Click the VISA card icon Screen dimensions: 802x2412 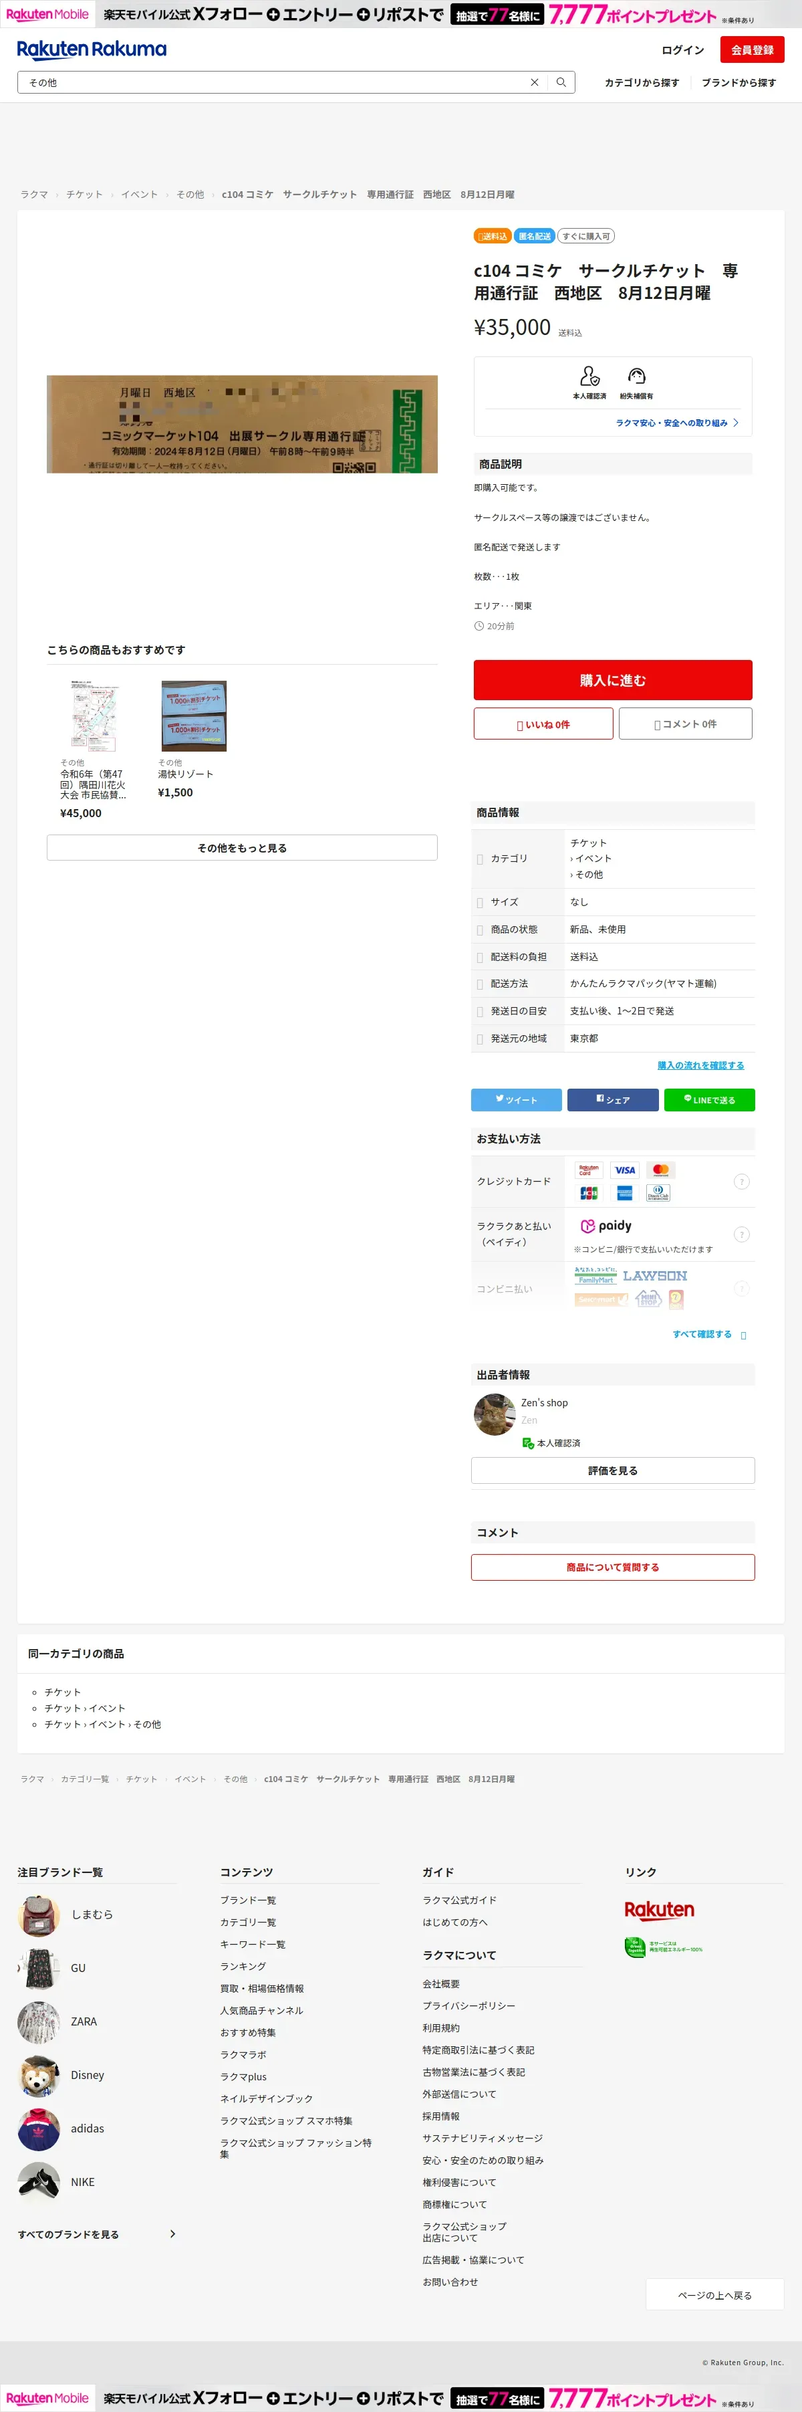pyautogui.click(x=624, y=1170)
